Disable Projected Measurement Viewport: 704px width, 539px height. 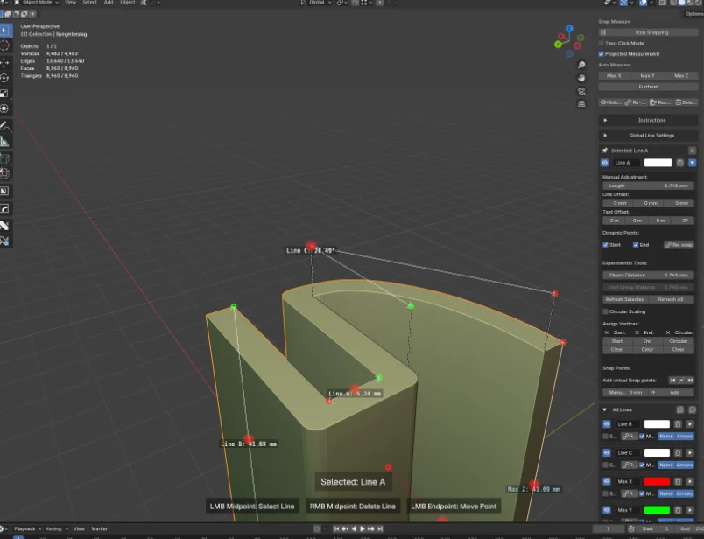coord(601,53)
